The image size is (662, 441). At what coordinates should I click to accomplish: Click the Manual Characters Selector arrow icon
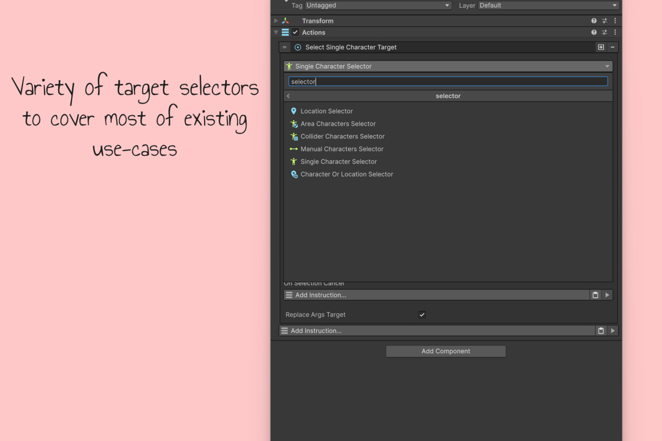(294, 149)
